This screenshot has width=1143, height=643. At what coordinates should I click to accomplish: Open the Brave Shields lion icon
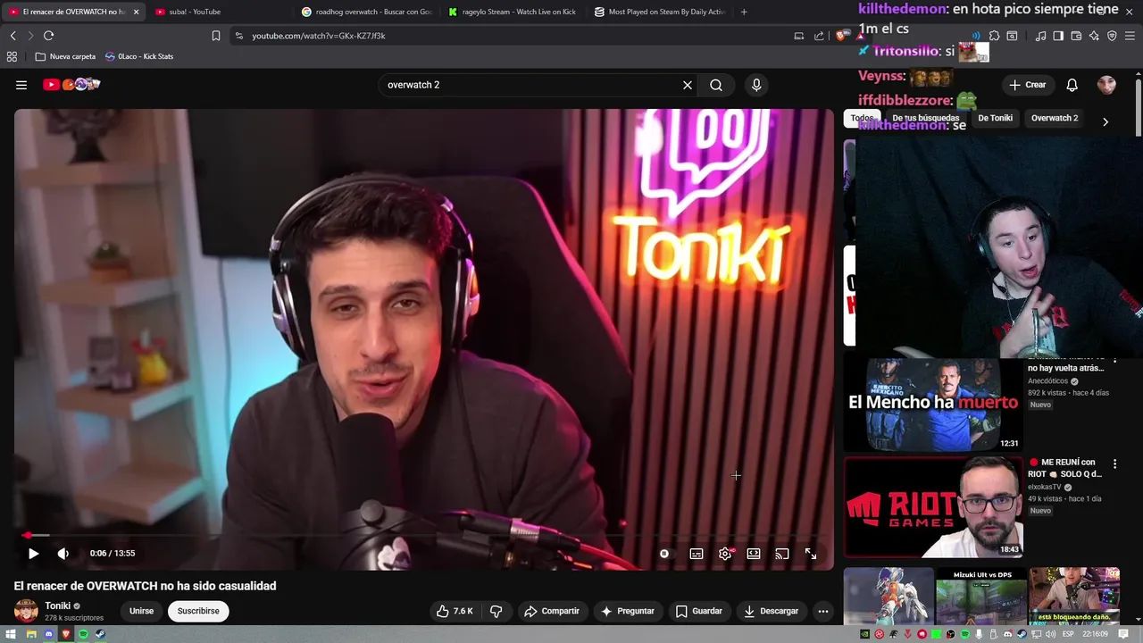click(841, 36)
